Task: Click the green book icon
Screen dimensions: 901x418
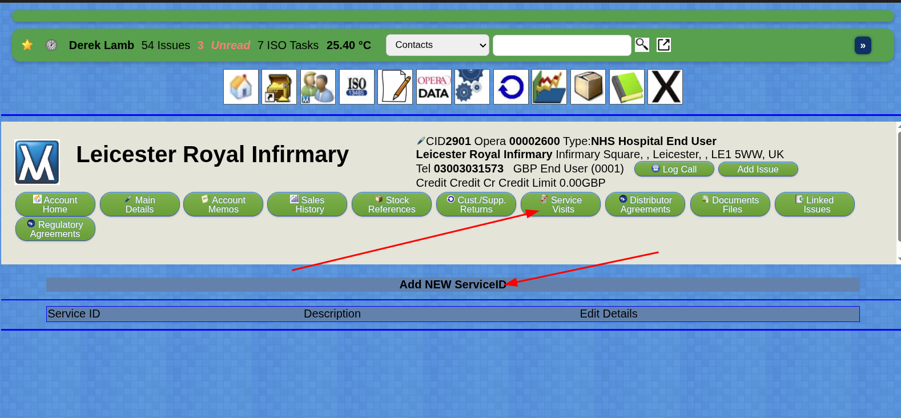Action: click(627, 87)
